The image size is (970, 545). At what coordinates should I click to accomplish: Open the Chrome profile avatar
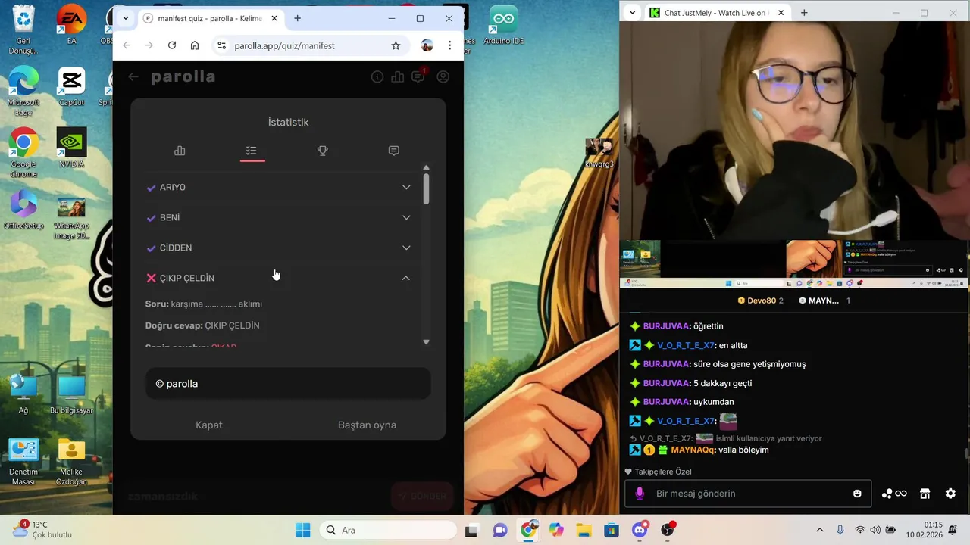(427, 45)
